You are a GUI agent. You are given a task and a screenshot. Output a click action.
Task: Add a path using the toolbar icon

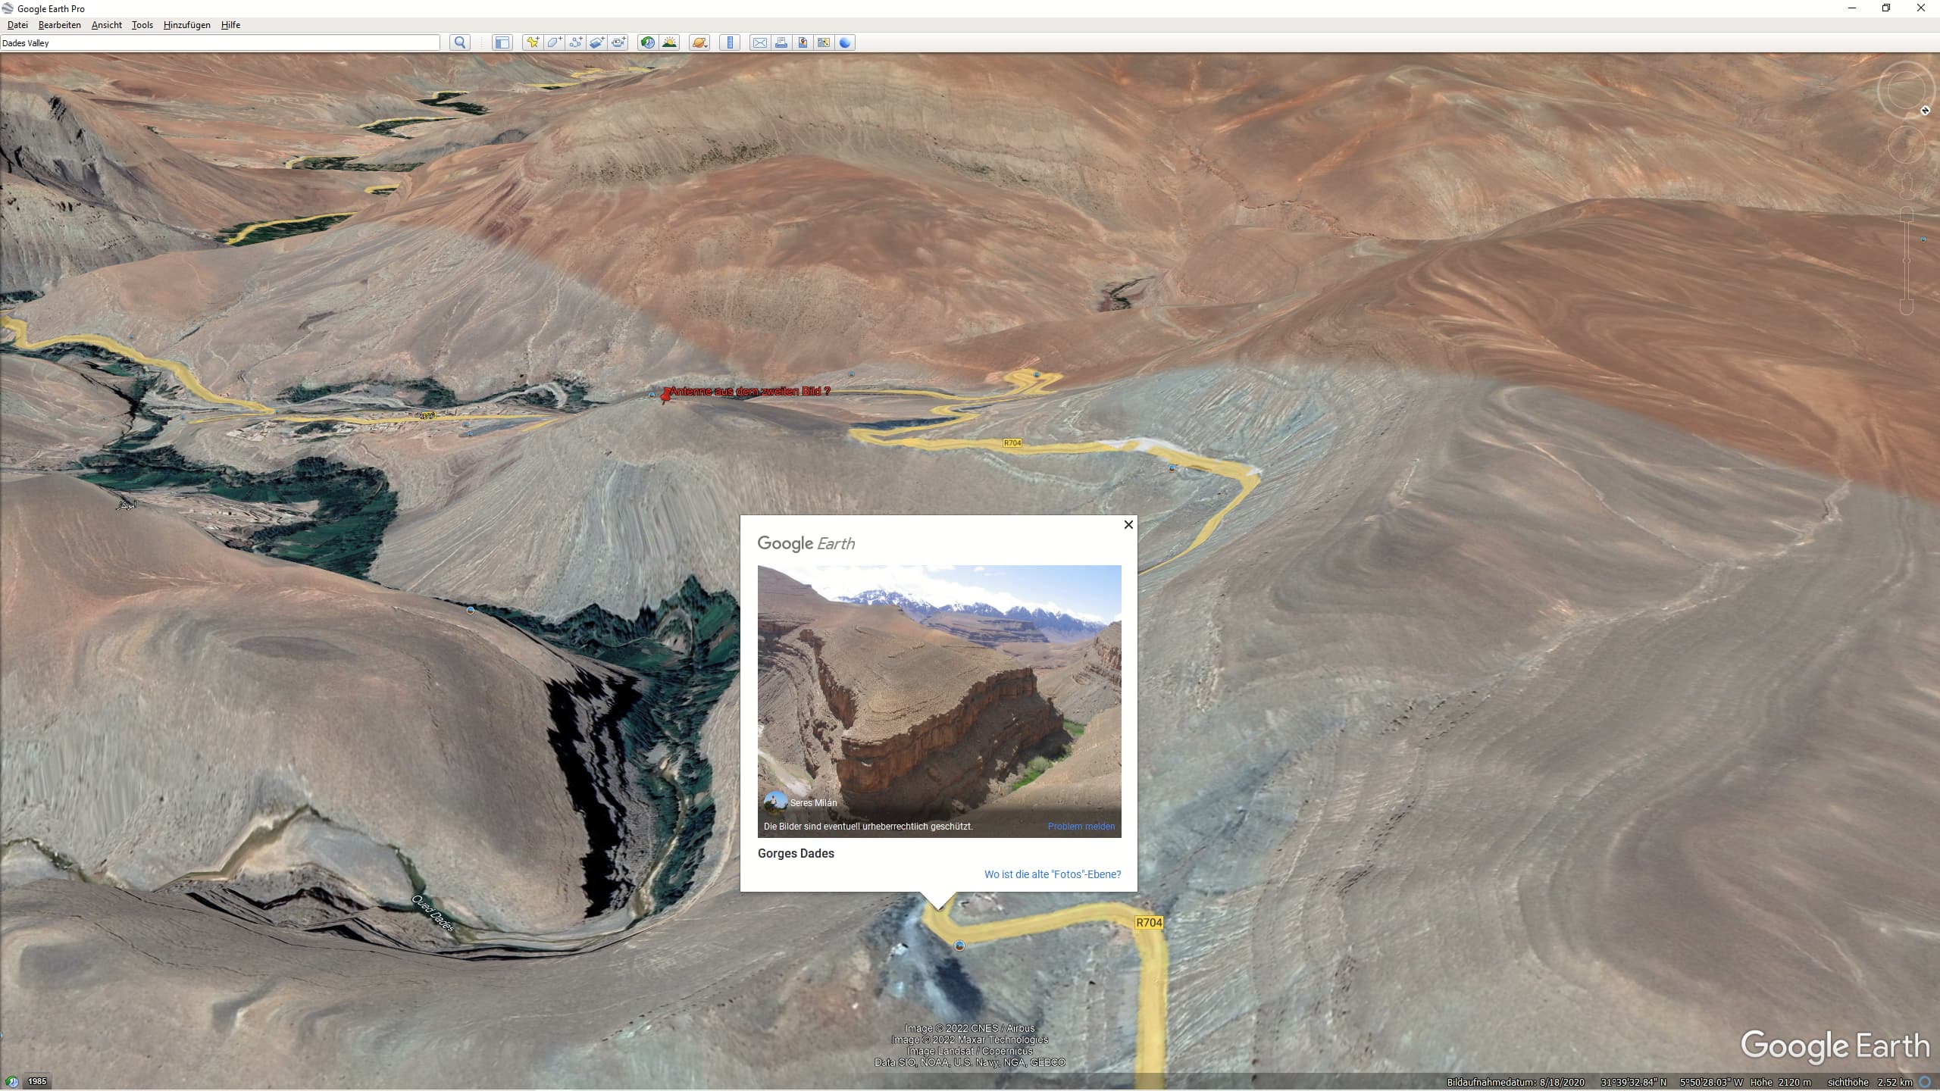576,42
